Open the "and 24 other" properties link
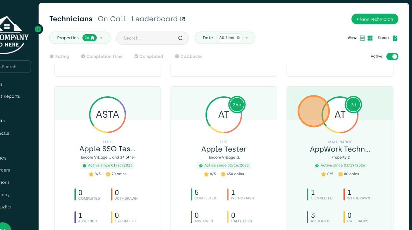The image size is (412, 230). coord(124,157)
